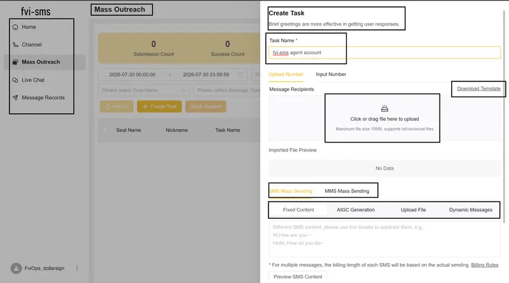Choose Dynamic Messages tab
The height and width of the screenshot is (283, 509).
[471, 210]
